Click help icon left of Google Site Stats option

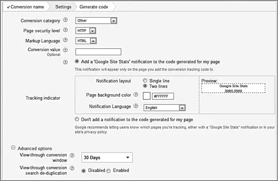(65, 62)
